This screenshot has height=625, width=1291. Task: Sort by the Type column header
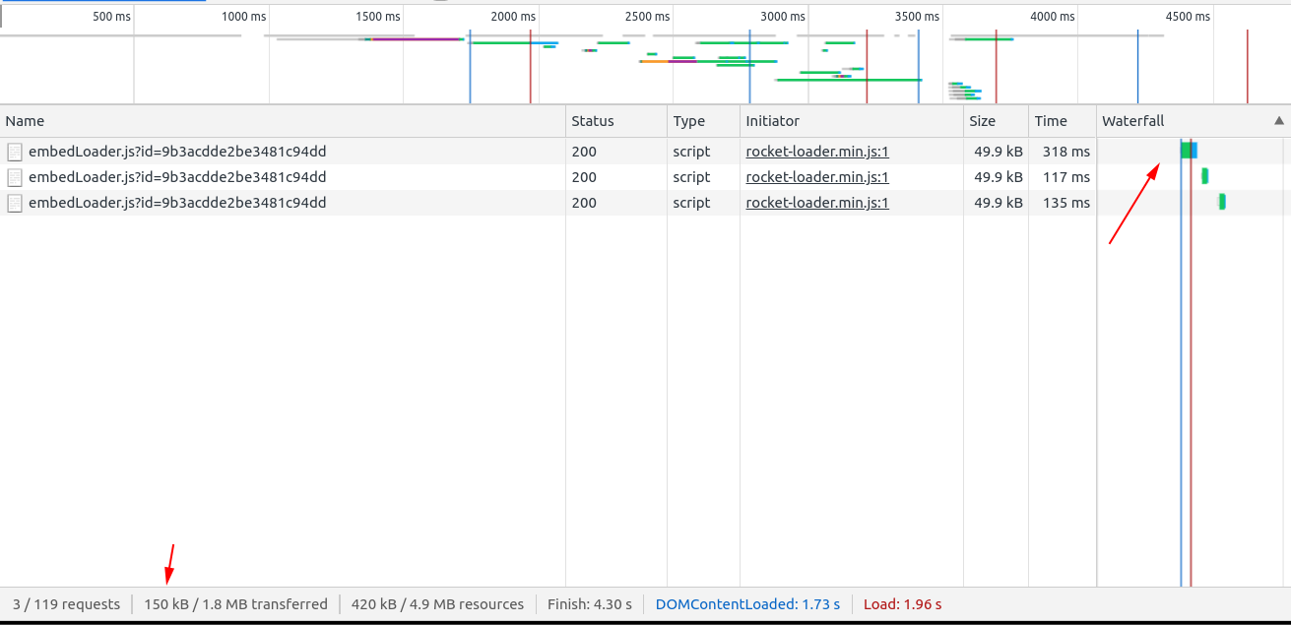(x=688, y=121)
